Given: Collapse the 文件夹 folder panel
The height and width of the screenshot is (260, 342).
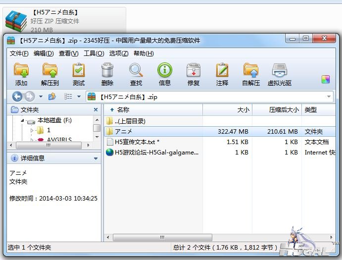Looking at the screenshot, I should (96, 109).
